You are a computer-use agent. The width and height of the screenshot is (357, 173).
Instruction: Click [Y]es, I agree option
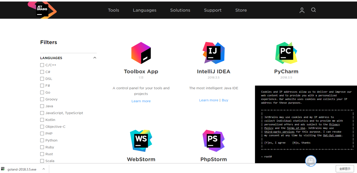275,143
